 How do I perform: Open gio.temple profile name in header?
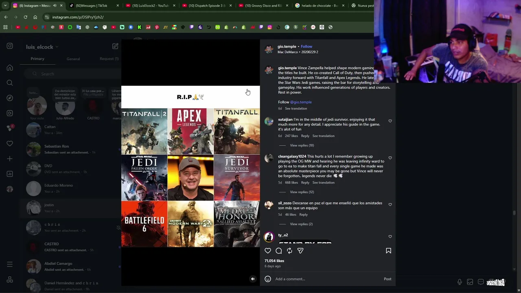pos(287,46)
